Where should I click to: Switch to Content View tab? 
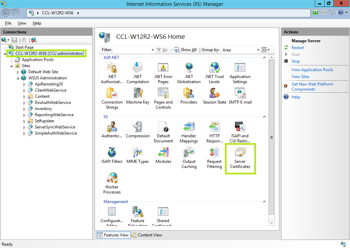[x=147, y=235]
